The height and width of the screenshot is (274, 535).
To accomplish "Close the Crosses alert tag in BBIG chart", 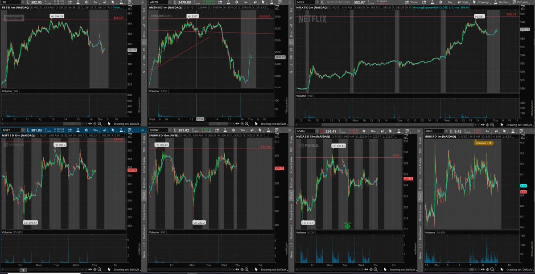I will tap(490, 143).
